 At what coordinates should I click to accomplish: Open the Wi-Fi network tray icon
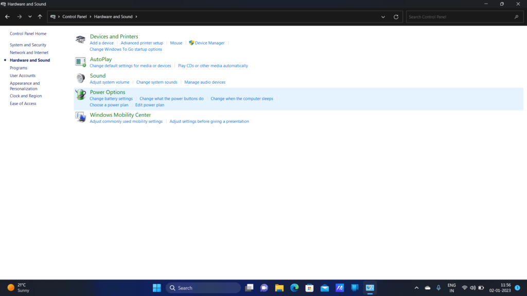465,288
